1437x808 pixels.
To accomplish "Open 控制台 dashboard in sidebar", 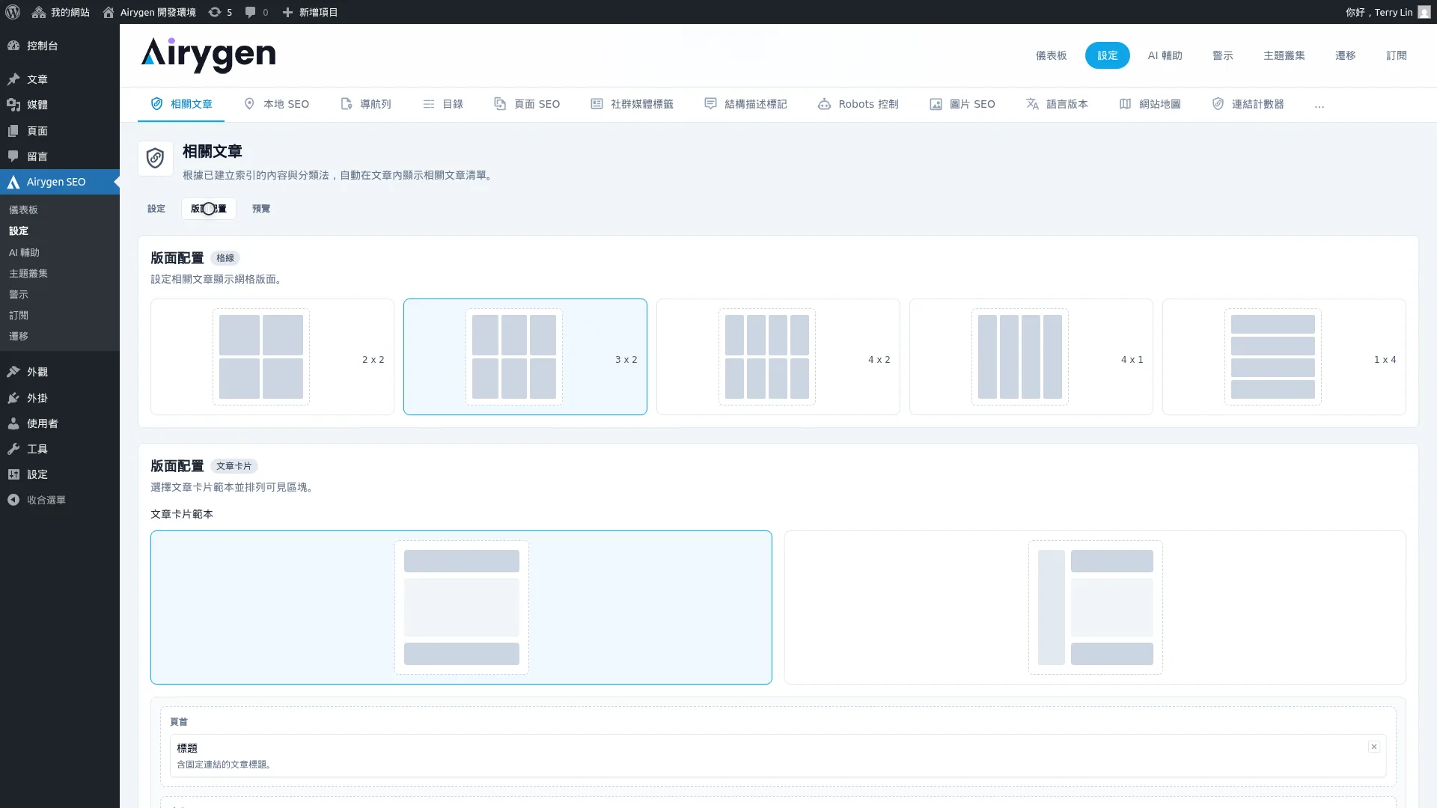I will coord(60,46).
